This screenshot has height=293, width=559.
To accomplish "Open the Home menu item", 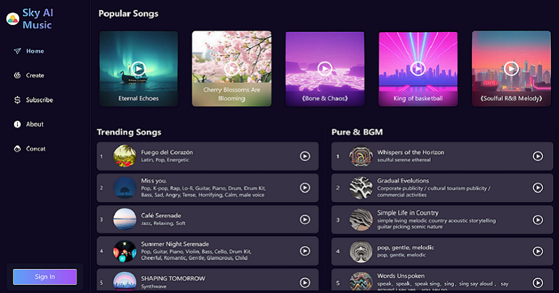I will (x=35, y=51).
